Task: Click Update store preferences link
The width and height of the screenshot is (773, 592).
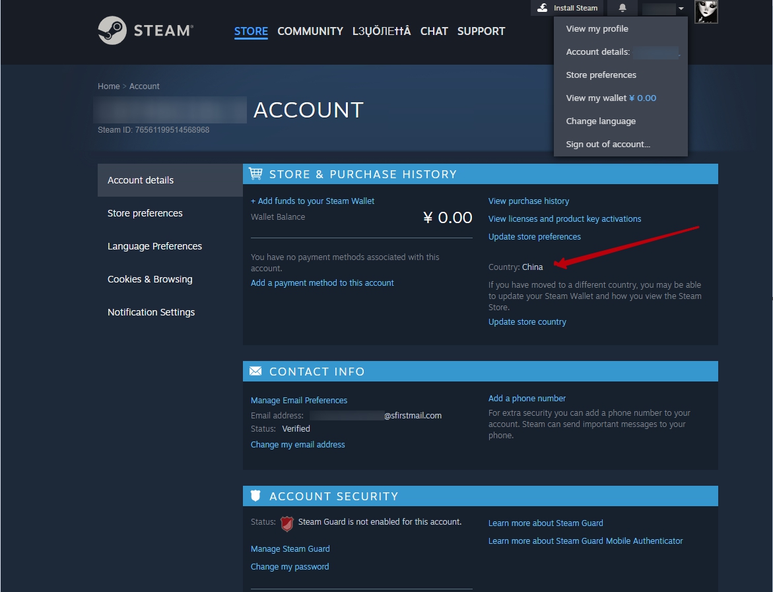Action: pos(535,237)
